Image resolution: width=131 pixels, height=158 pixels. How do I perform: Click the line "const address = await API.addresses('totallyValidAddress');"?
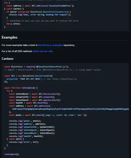point(40,6)
